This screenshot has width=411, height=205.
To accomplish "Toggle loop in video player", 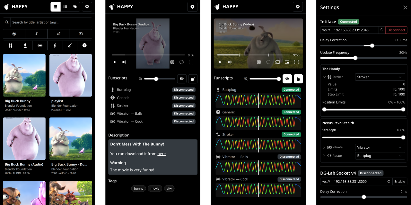I will [x=268, y=62].
